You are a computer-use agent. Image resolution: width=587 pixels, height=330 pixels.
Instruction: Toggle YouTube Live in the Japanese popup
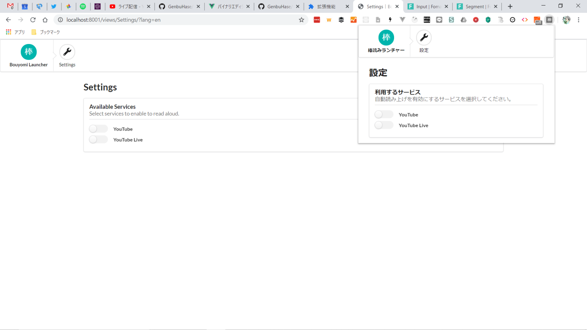pos(384,125)
